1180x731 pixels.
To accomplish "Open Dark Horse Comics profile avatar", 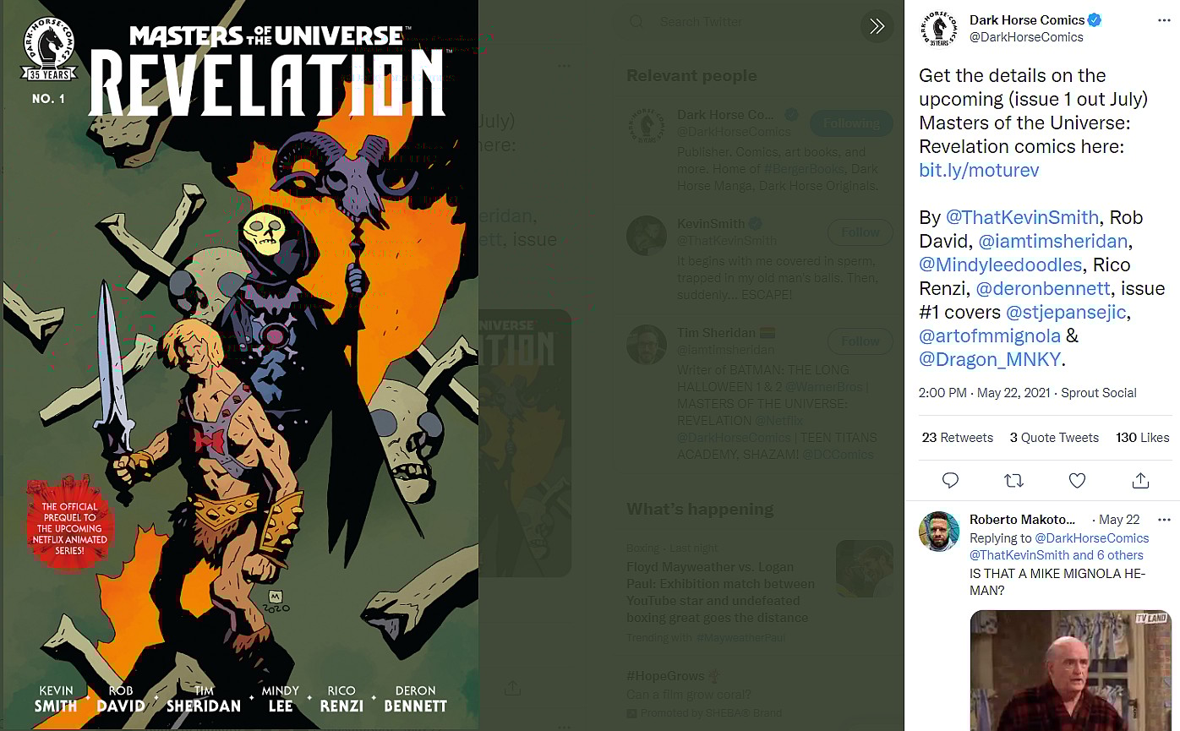I will click(939, 30).
